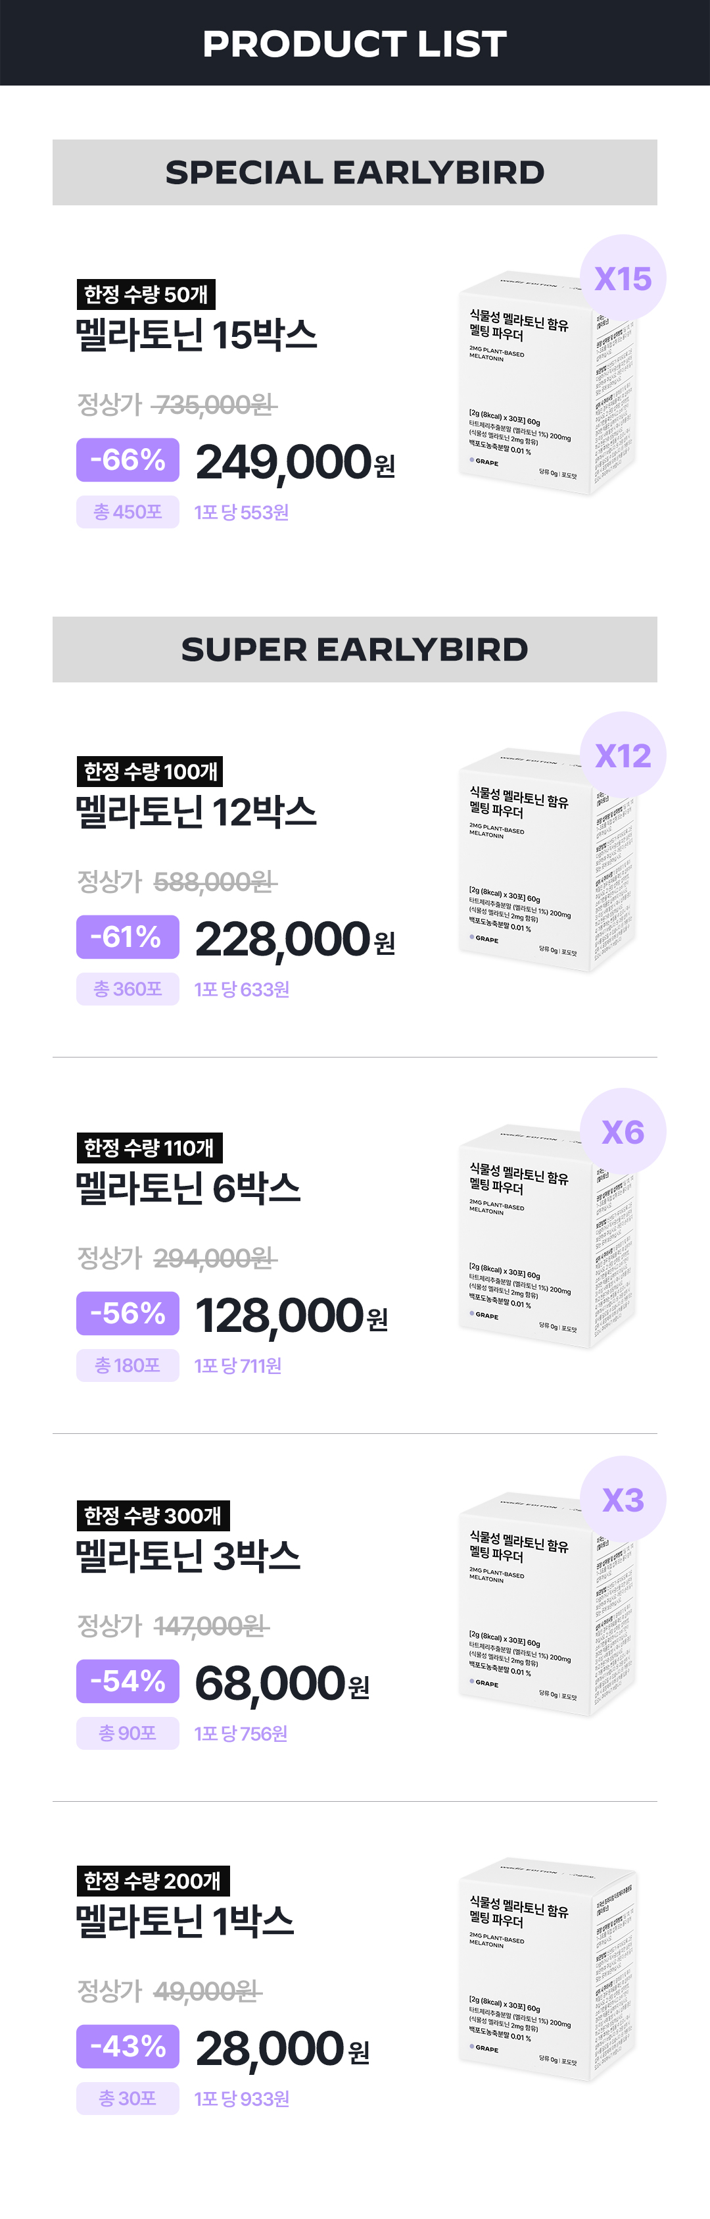Click the 228,000원 price for 12 boxes
The image size is (710, 2219).
coord(295,939)
